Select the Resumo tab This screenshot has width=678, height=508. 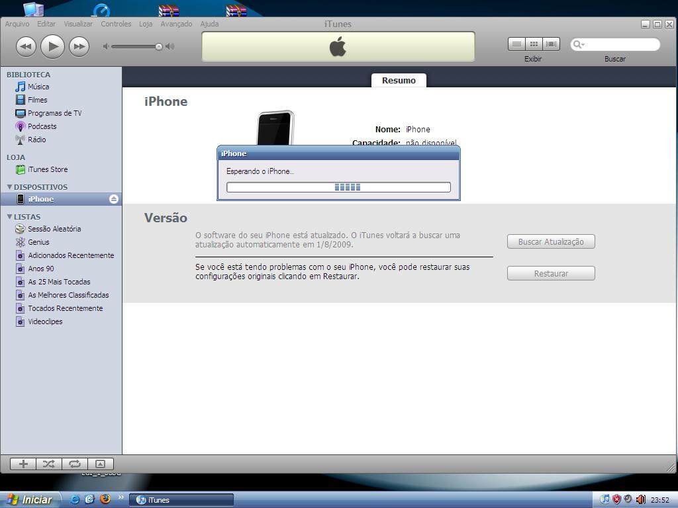coord(399,80)
